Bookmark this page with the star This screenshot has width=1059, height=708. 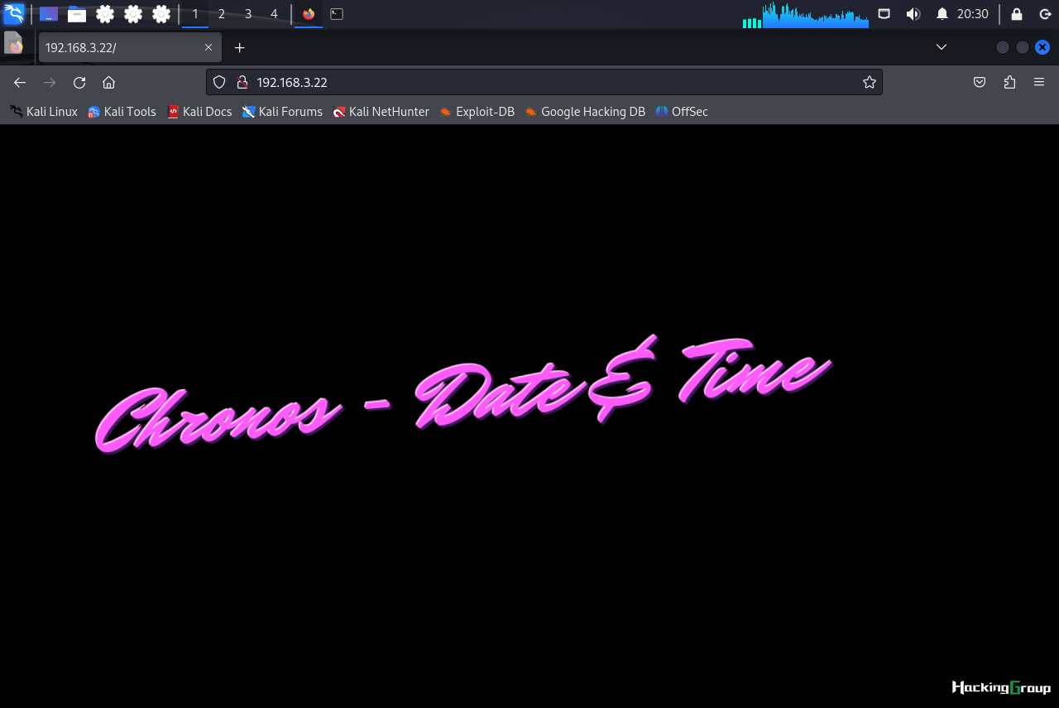[x=870, y=82]
